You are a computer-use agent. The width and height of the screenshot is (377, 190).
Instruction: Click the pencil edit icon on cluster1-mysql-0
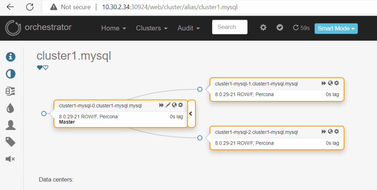[168, 105]
